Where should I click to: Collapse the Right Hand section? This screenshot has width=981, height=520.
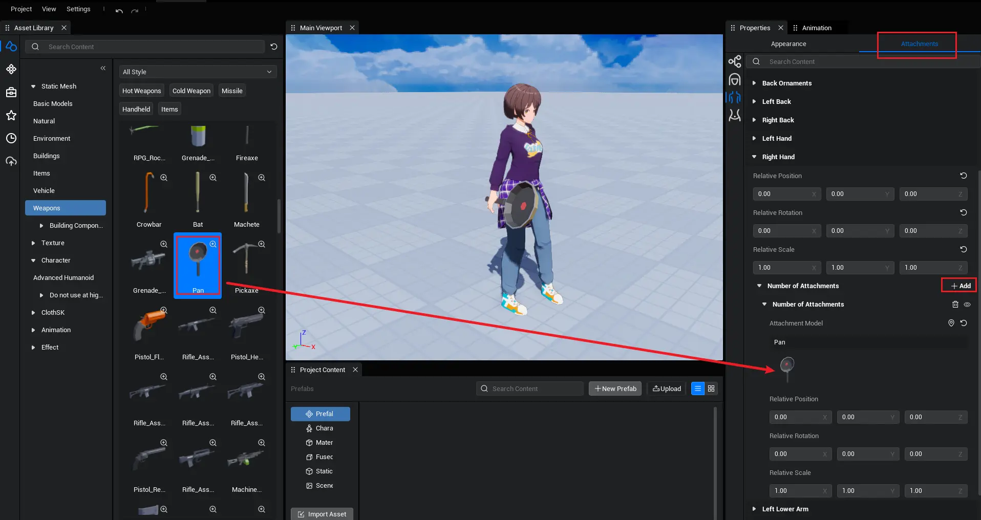(754, 157)
